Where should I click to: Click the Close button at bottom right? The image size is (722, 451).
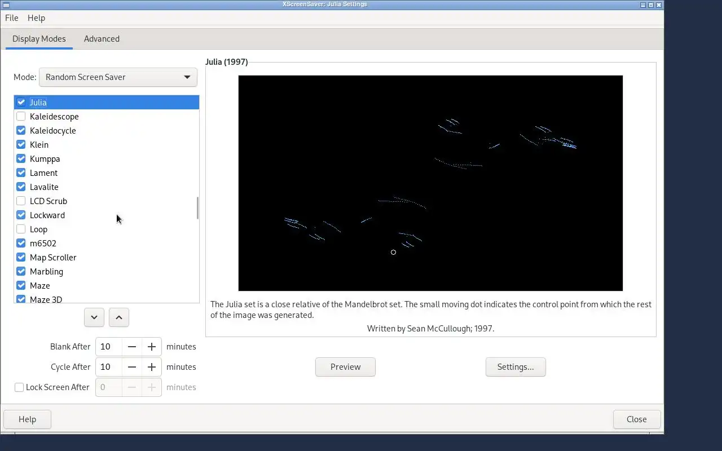[x=637, y=419]
